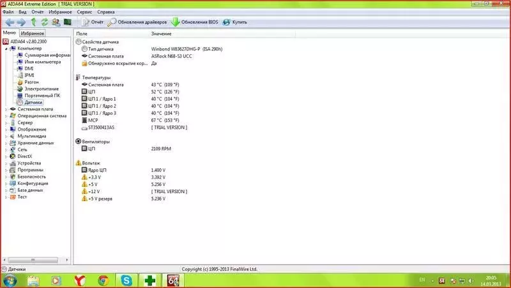511x288 pixels.
Task: Click the Конфигурация tree icon
Action: click(x=13, y=184)
